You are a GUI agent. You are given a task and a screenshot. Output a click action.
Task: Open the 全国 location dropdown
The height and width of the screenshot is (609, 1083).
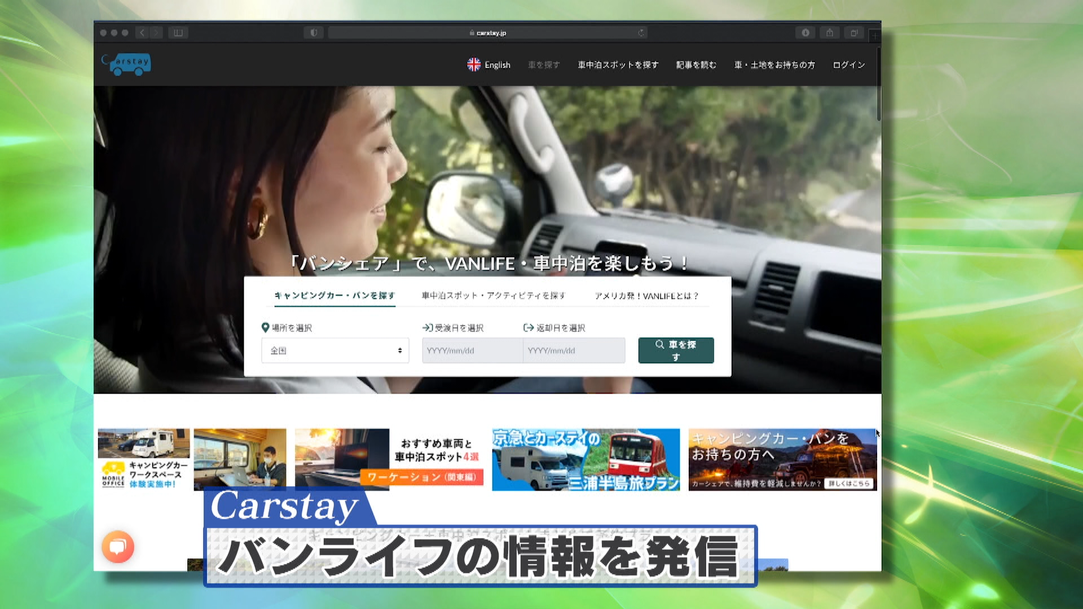[x=335, y=350]
